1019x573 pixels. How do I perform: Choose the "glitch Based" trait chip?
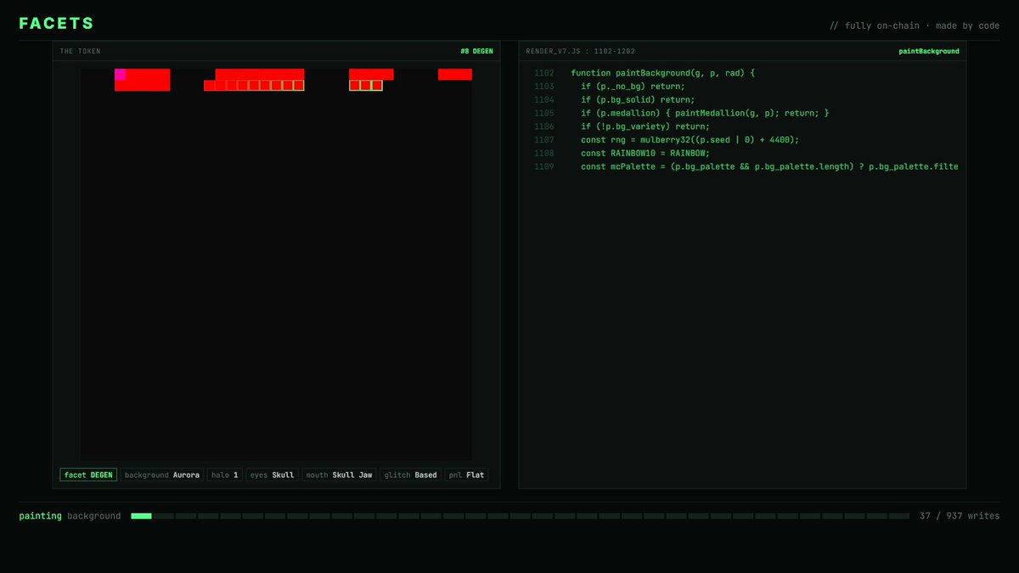coord(410,475)
